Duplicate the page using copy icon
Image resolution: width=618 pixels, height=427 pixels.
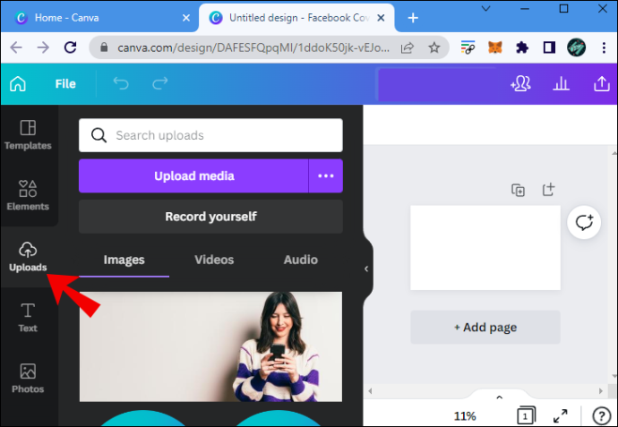(x=518, y=190)
